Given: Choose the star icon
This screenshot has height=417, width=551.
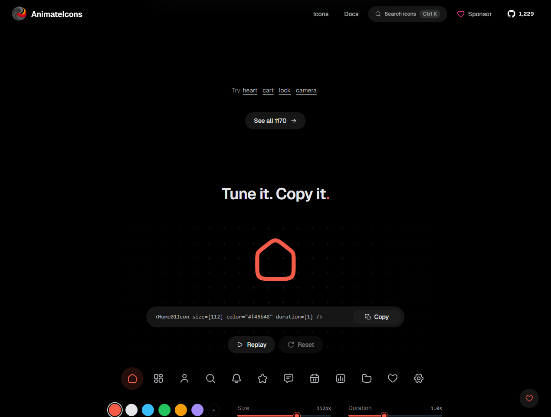Looking at the screenshot, I should pyautogui.click(x=262, y=378).
